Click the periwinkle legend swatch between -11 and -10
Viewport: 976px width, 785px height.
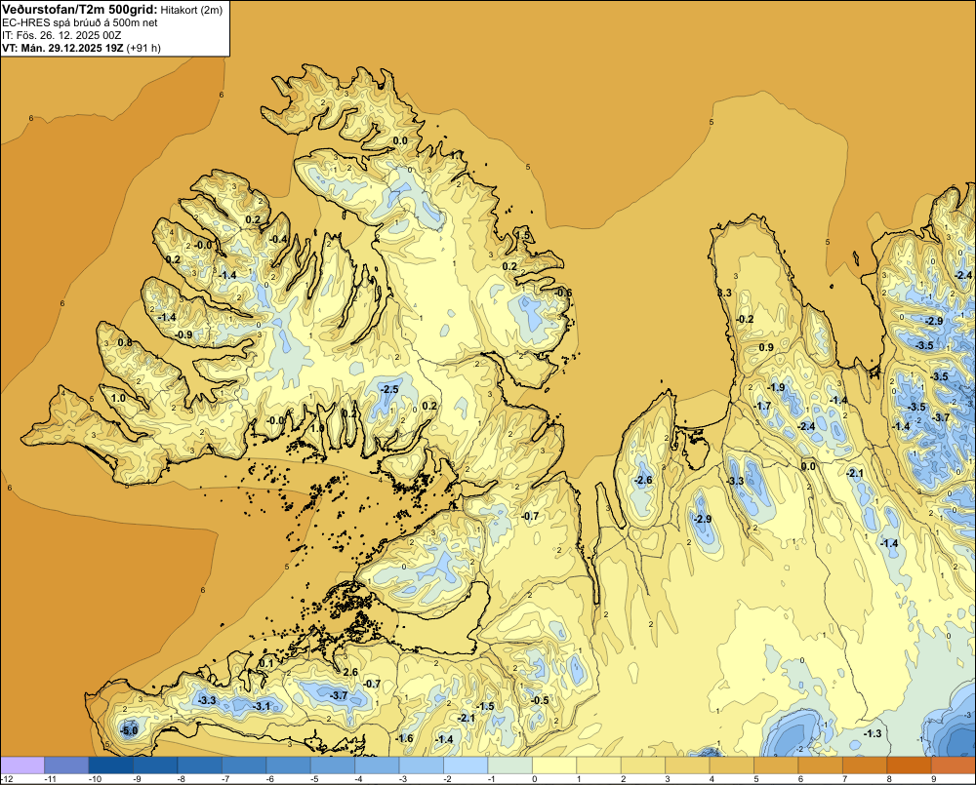tap(66, 765)
